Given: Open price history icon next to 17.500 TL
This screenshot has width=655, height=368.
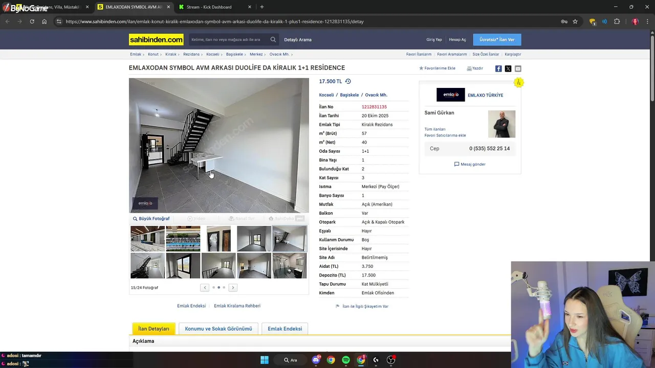Looking at the screenshot, I should pos(348,81).
